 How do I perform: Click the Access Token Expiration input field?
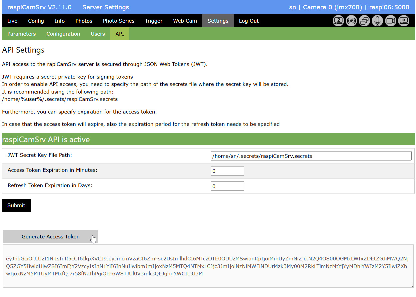pyautogui.click(x=227, y=171)
